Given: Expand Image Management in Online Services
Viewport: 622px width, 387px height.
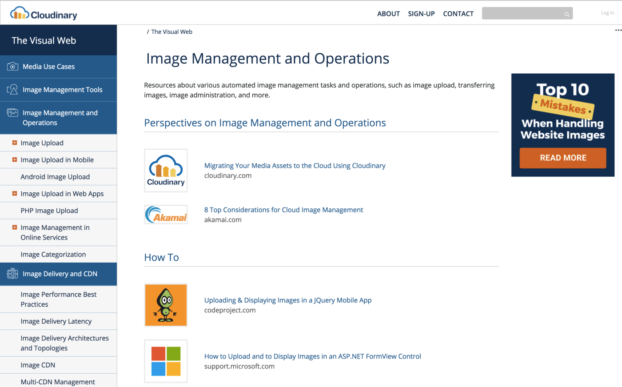Looking at the screenshot, I should [15, 227].
